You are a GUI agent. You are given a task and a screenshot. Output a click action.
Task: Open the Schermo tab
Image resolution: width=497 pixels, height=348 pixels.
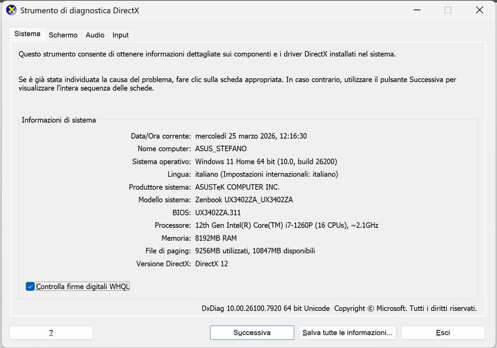coord(63,35)
